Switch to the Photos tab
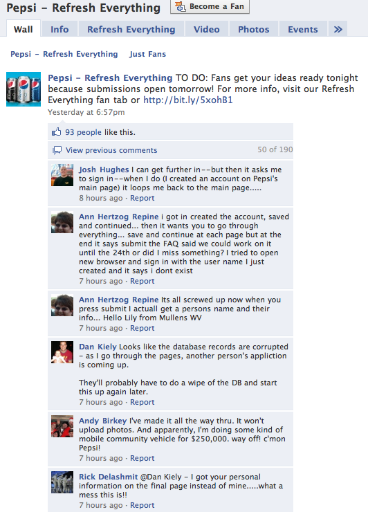The image size is (368, 512). point(254,29)
